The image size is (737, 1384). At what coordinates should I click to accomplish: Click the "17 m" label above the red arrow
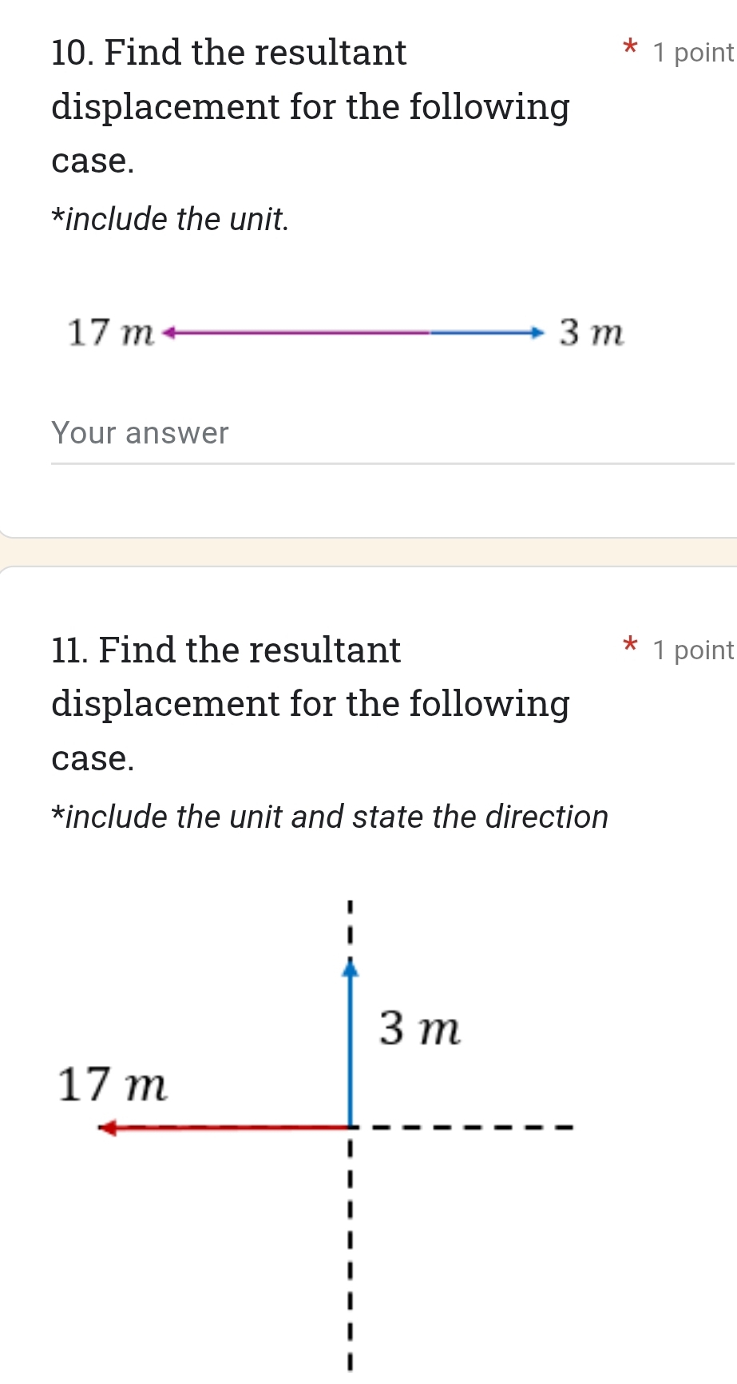[113, 1084]
